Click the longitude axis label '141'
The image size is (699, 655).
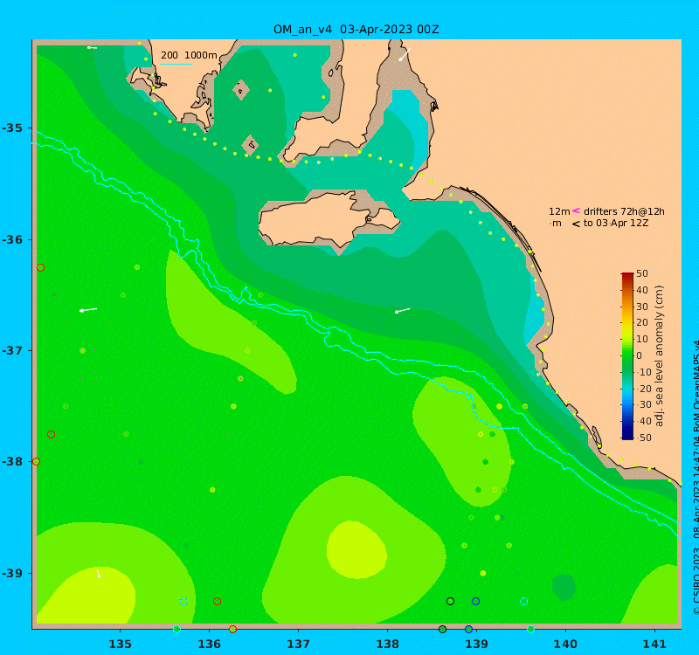pyautogui.click(x=654, y=644)
